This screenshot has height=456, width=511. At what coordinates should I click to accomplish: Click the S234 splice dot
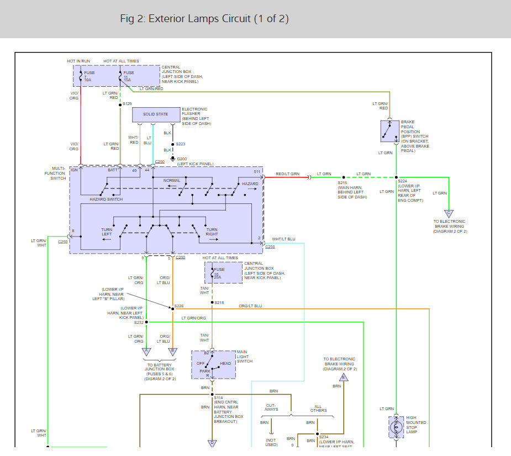pyautogui.click(x=317, y=434)
